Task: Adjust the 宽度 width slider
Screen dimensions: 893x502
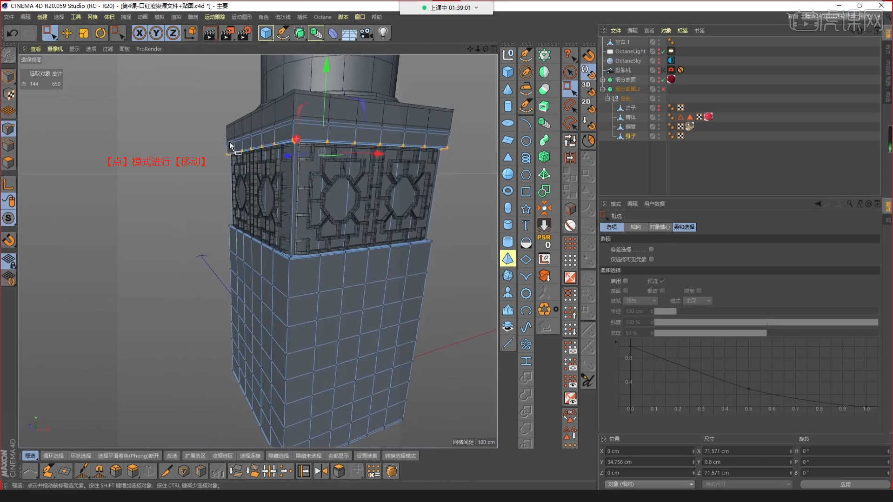Action: coord(766,333)
